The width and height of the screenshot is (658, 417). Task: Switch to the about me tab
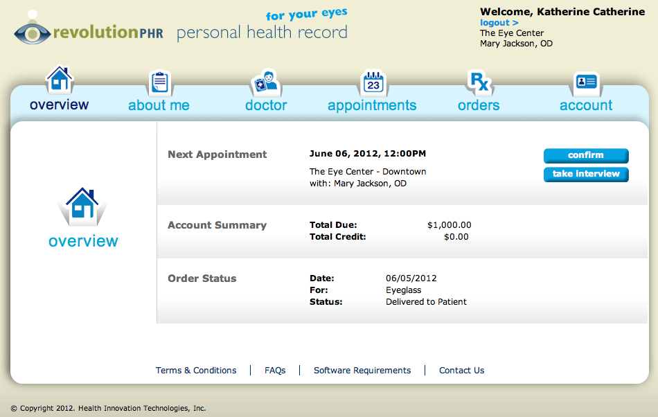[159, 105]
